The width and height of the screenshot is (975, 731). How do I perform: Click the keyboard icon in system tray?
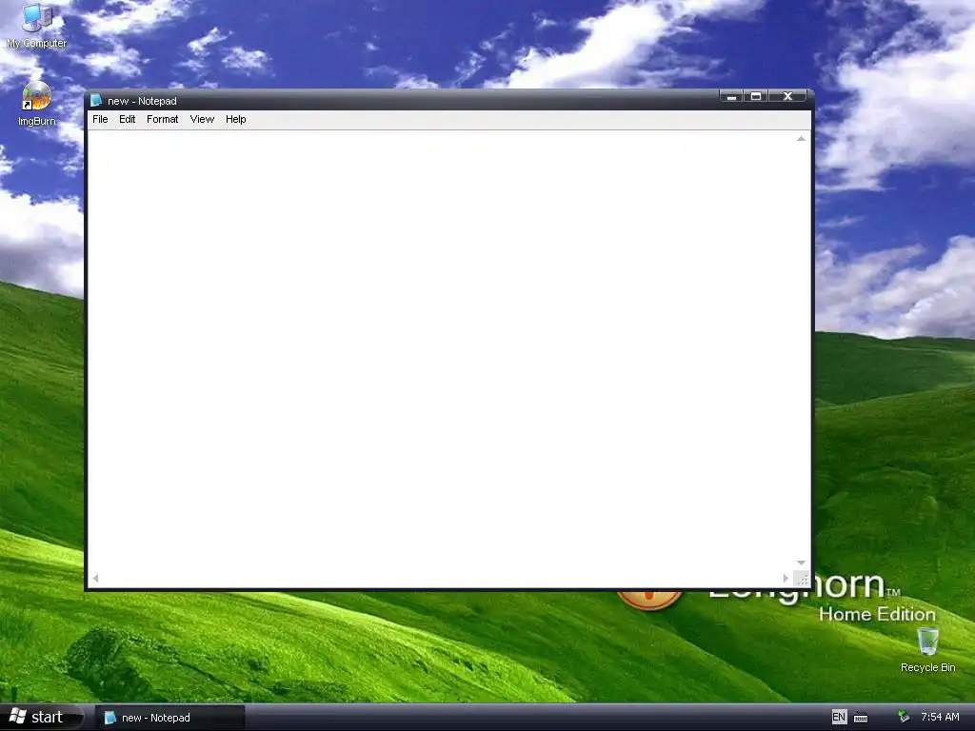(x=861, y=718)
